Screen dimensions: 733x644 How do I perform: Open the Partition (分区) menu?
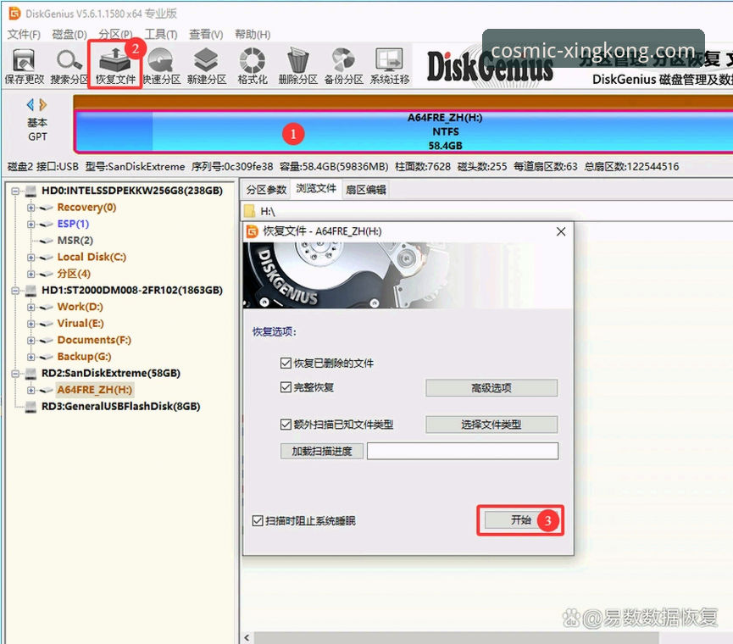[x=115, y=34]
